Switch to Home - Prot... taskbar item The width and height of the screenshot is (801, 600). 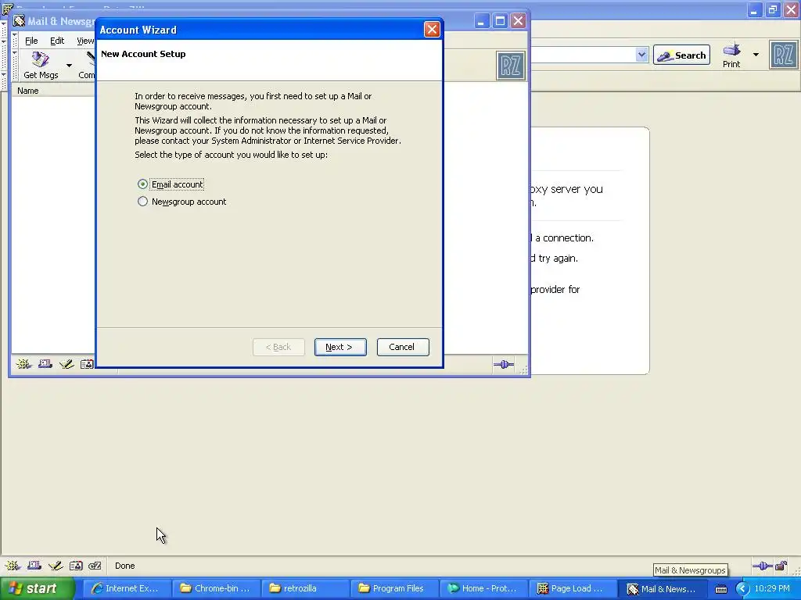tap(483, 588)
